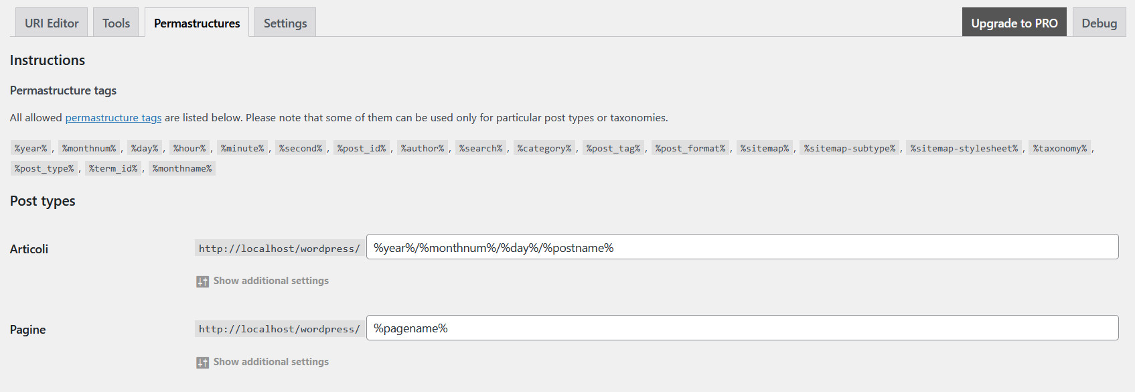Select the Permastructures tab
The image size is (1135, 392).
coord(197,23)
